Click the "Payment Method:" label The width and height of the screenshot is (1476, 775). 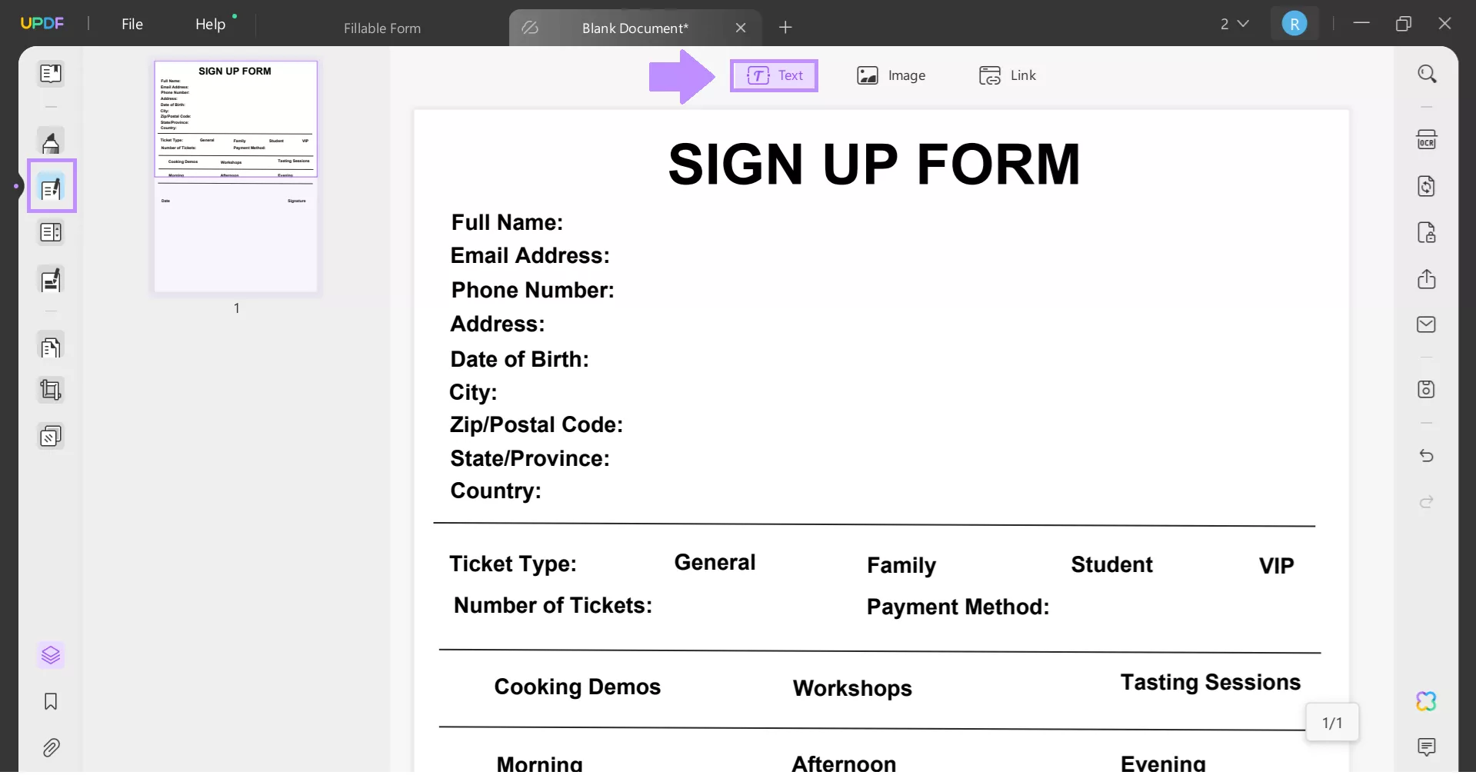coord(958,607)
